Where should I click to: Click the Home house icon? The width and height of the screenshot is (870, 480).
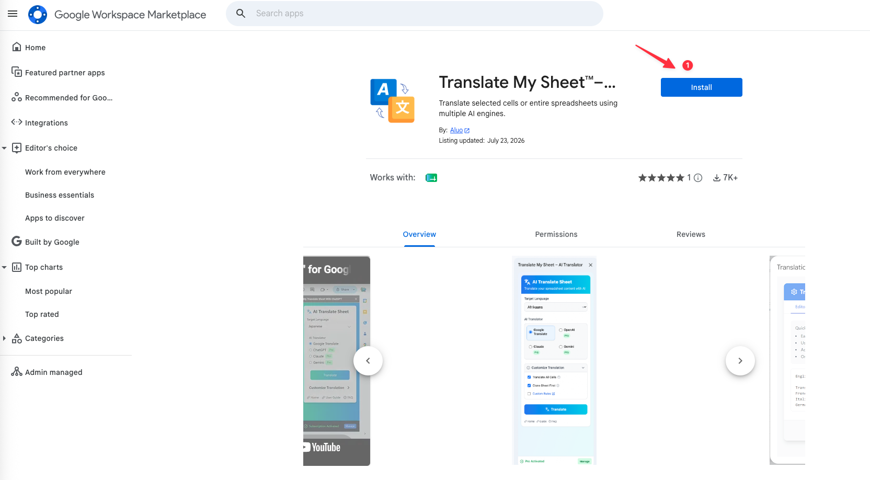point(17,47)
